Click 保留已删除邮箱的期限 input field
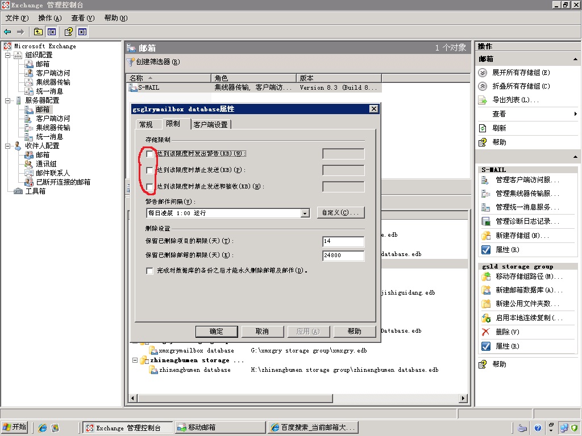This screenshot has height=436, width=582. click(343, 255)
